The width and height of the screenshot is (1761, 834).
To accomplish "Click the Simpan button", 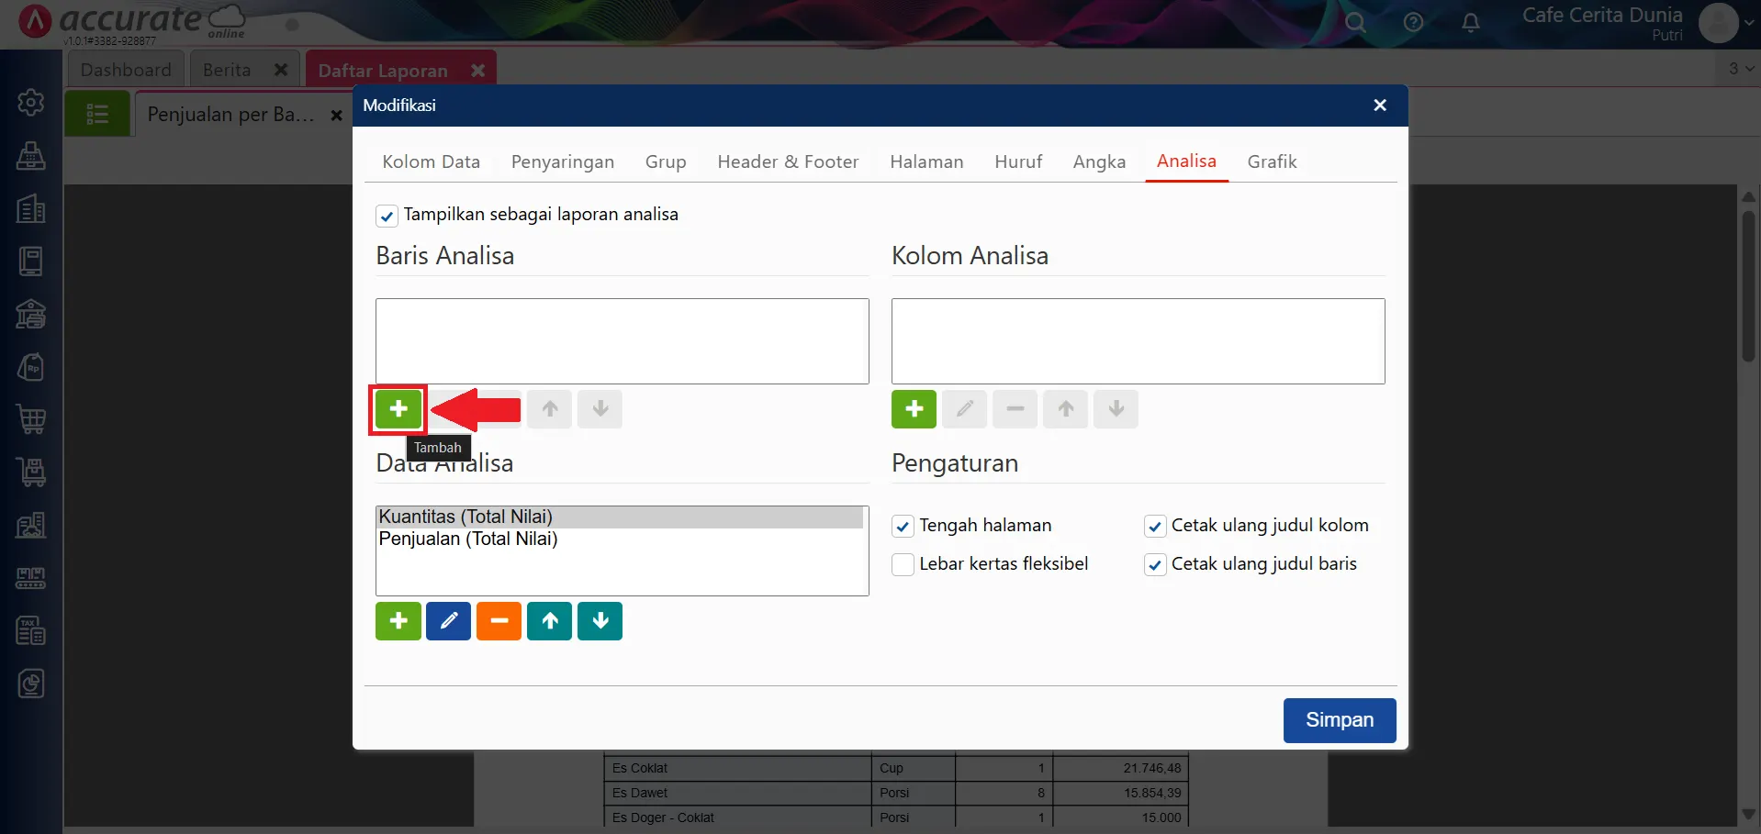I will point(1339,720).
